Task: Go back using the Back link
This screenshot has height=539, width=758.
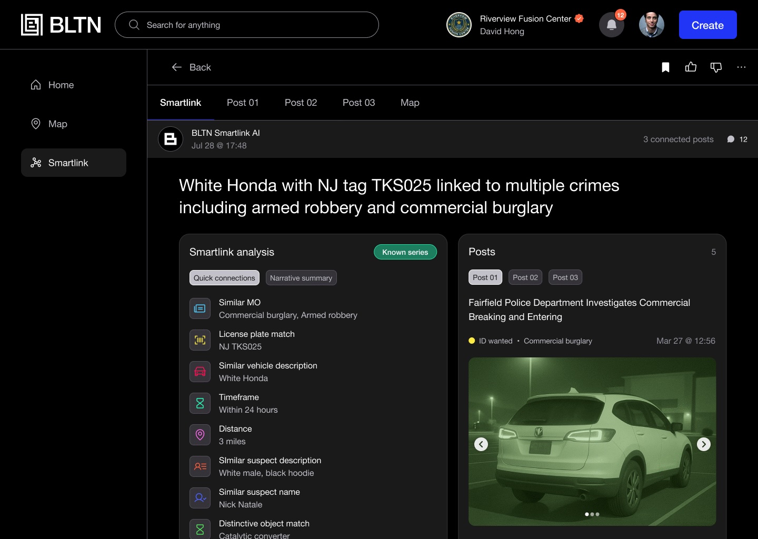Action: pyautogui.click(x=192, y=67)
